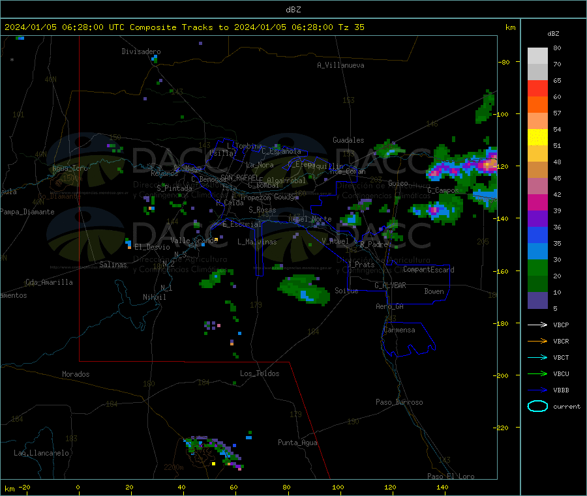The width and height of the screenshot is (587, 496).
Task: Click the A_Villanueva map label
Action: [340, 65]
